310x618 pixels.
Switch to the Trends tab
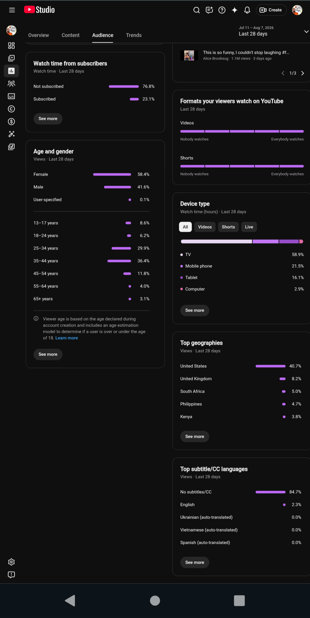134,35
